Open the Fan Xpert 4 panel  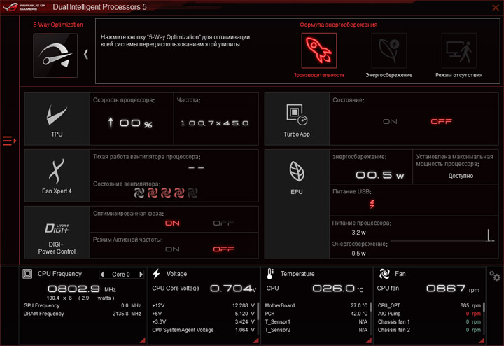[x=57, y=176]
